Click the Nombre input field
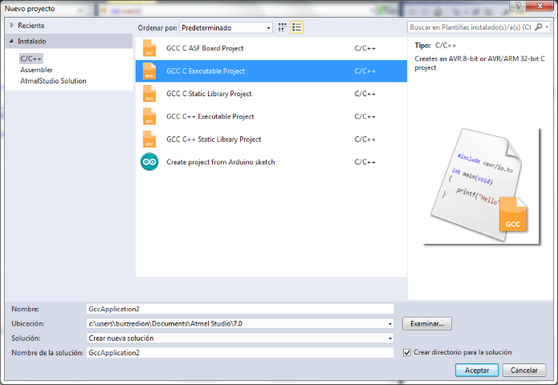 click(x=240, y=309)
